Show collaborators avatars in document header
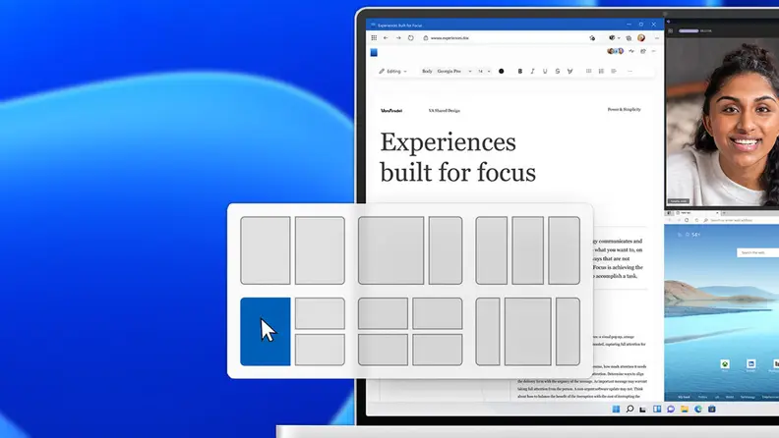Image resolution: width=779 pixels, height=438 pixels. 615,51
